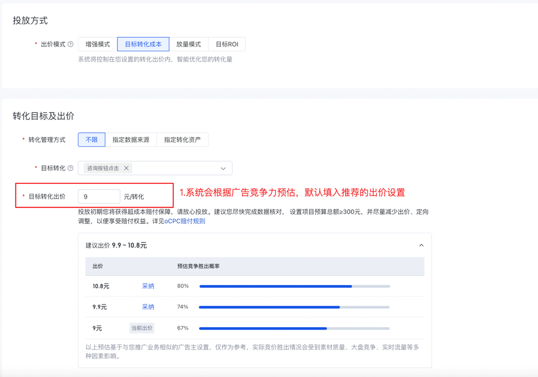Select 放量模式 bidding mode
The image size is (538, 377).
[188, 45]
